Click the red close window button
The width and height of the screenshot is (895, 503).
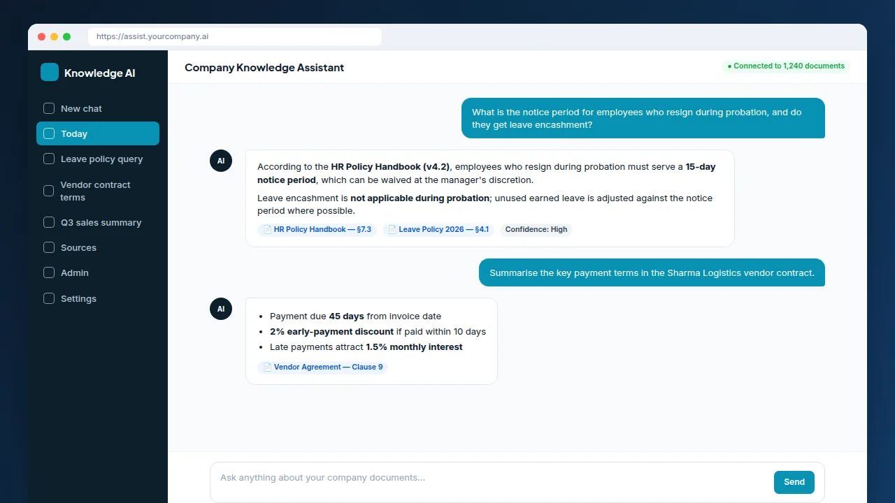click(x=42, y=36)
